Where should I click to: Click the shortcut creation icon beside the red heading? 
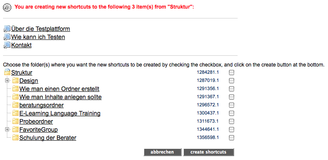(7, 7)
